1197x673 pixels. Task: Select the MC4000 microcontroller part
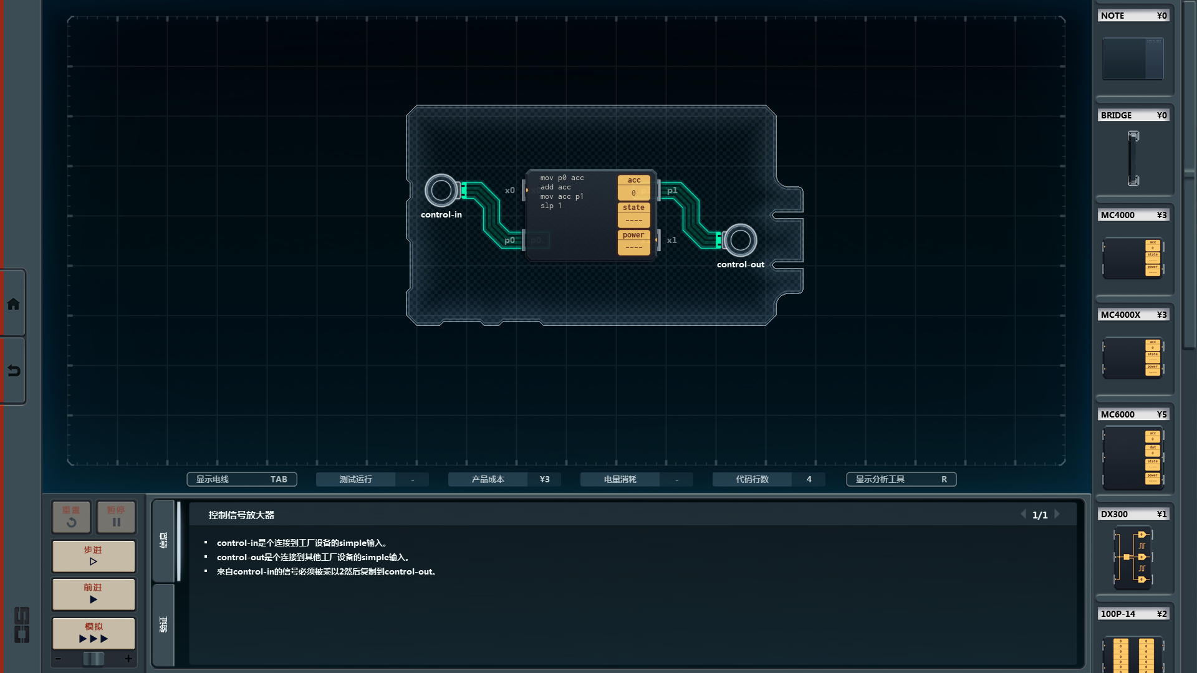pos(1133,257)
